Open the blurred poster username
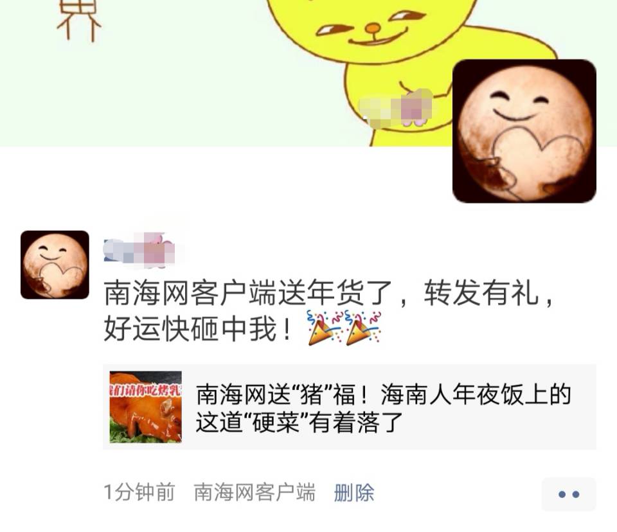Image resolution: width=617 pixels, height=532 pixels. (x=139, y=251)
